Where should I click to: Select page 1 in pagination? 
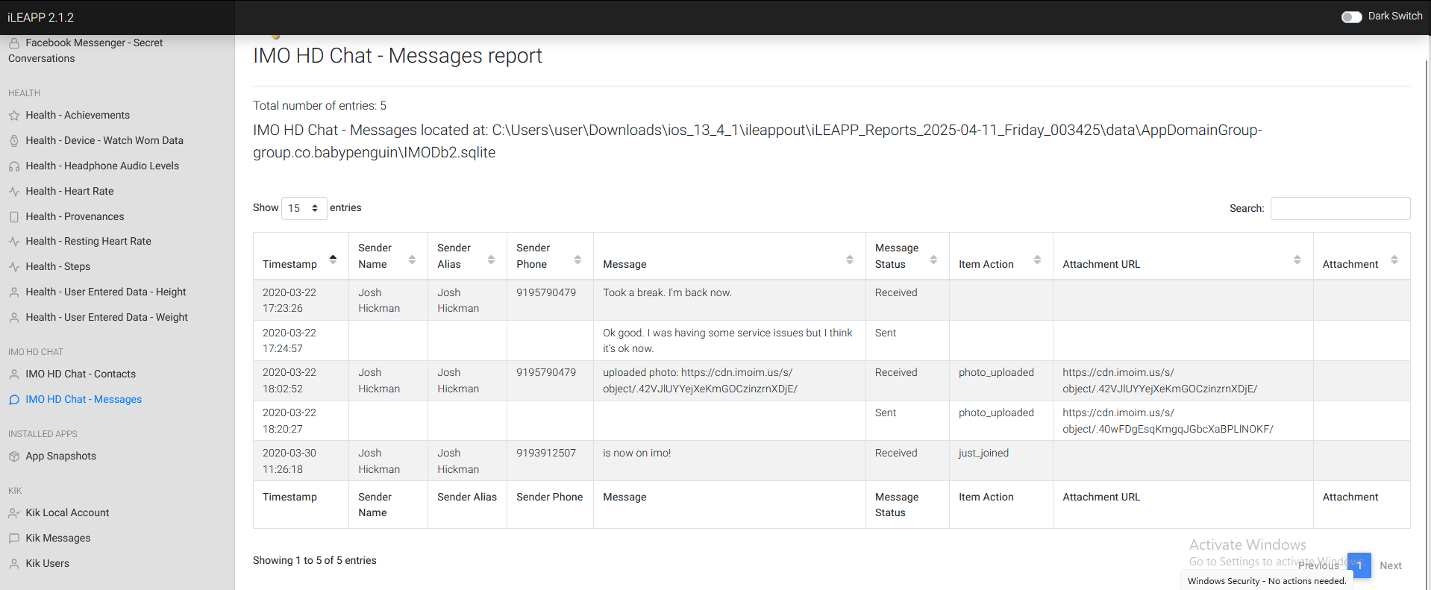pos(1359,565)
